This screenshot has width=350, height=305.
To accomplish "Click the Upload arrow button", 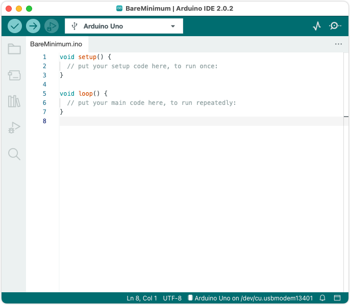I will click(33, 26).
